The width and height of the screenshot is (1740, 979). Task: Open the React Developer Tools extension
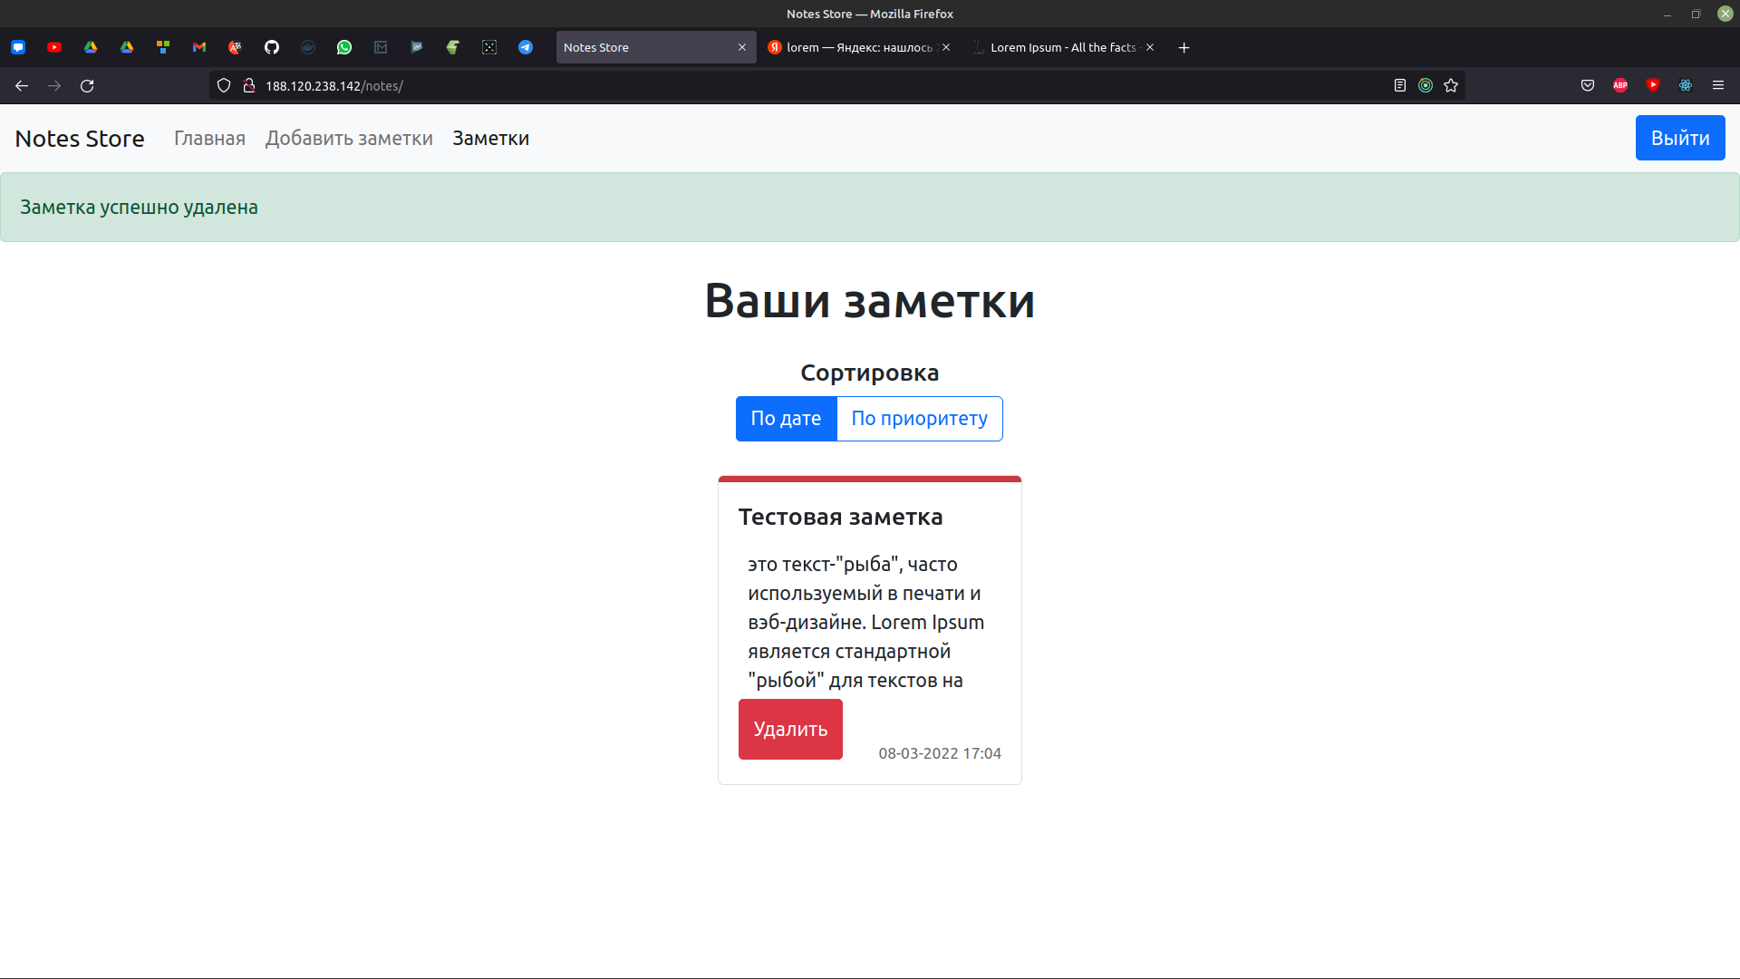point(1686,85)
